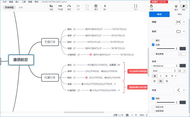Add a new topic with the 主题 toolbar icon

(51, 6)
